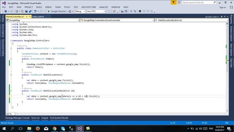The width and height of the screenshot is (234, 132).
Task: Pin the HomeController.cs tab
Action: (x=27, y=16)
